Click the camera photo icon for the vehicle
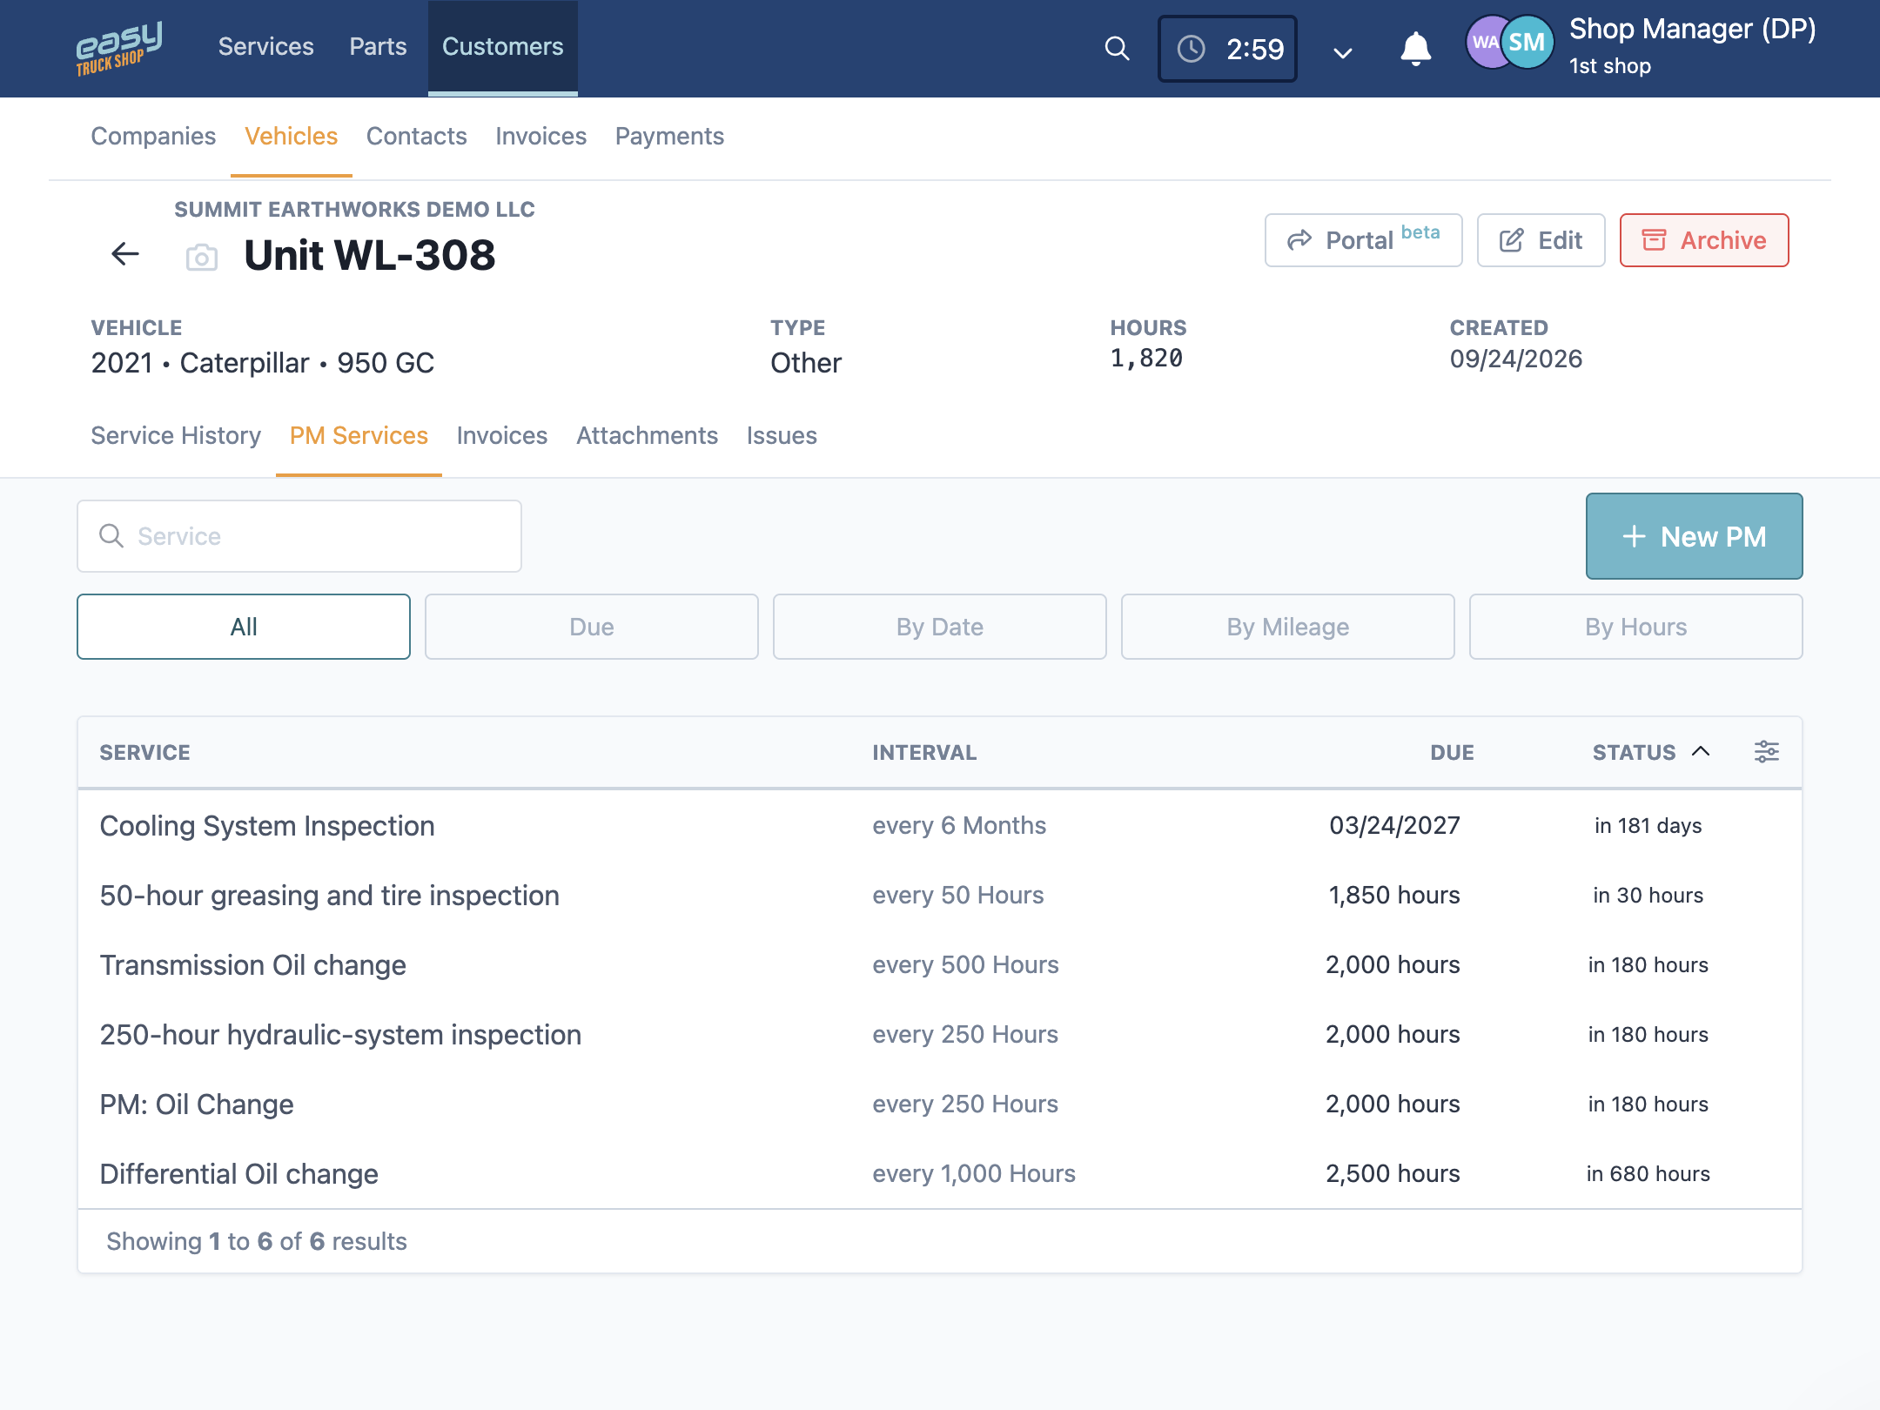Image resolution: width=1880 pixels, height=1410 pixels. click(x=201, y=257)
